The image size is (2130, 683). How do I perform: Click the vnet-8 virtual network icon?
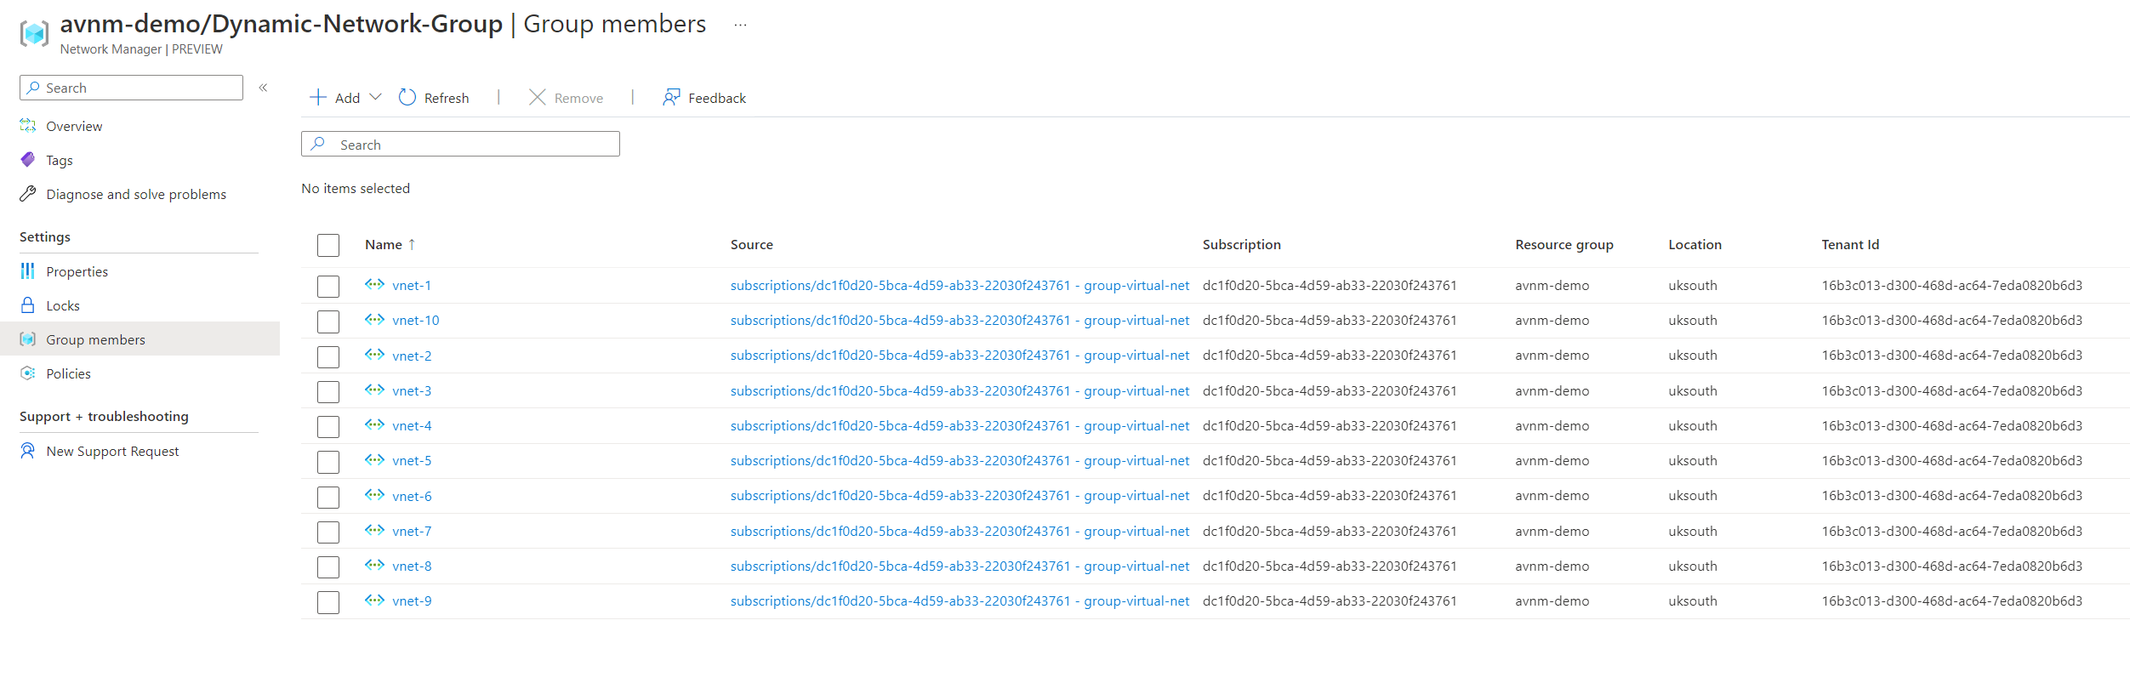pyautogui.click(x=374, y=565)
